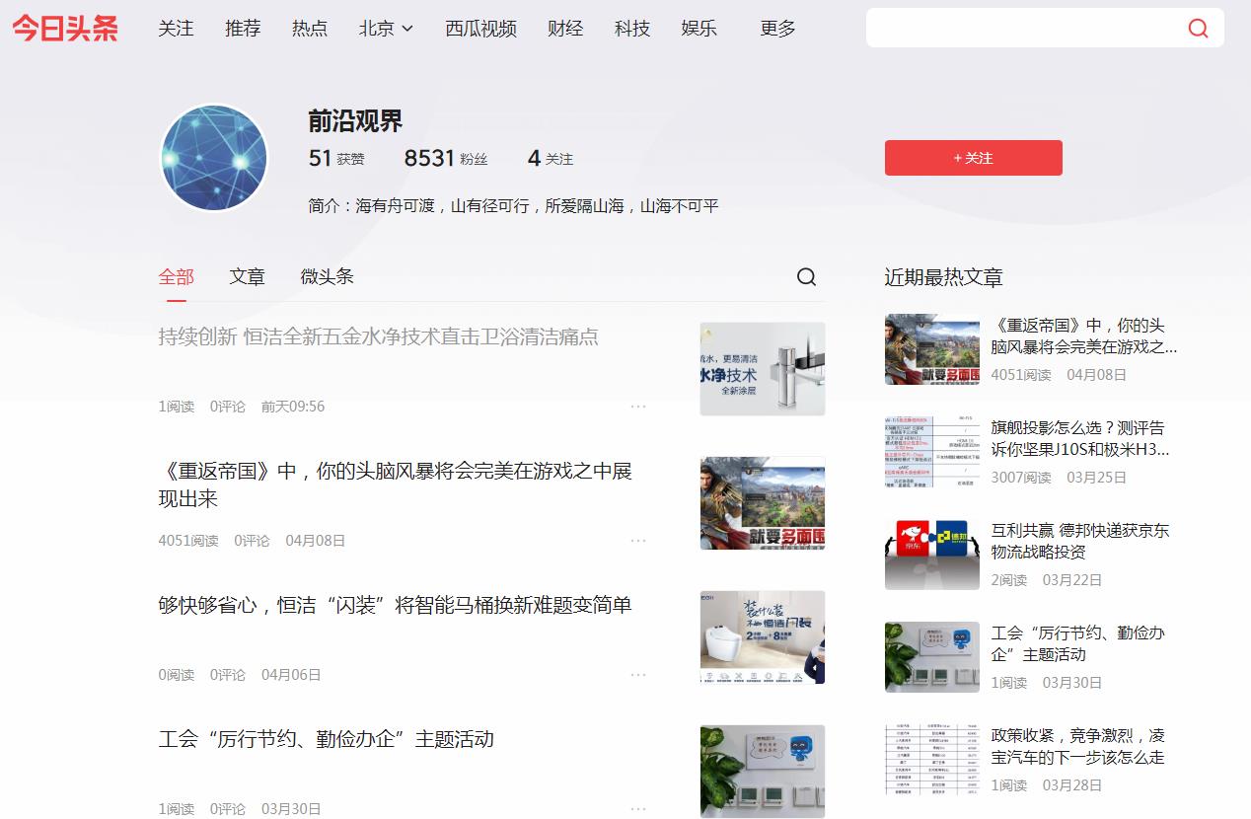Open the article list search magnifier icon
This screenshot has width=1251, height=819.
pos(806,277)
